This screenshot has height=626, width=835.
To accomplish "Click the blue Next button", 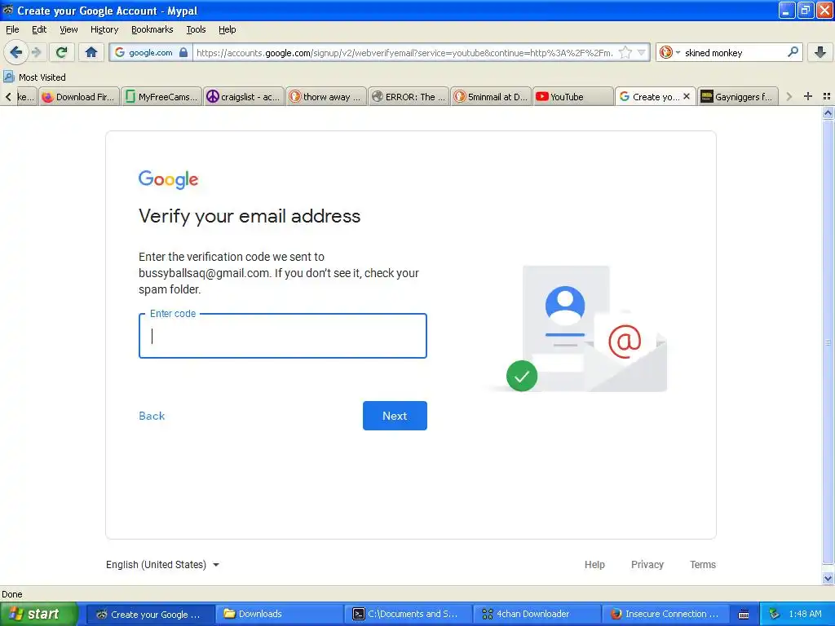I will (x=395, y=416).
